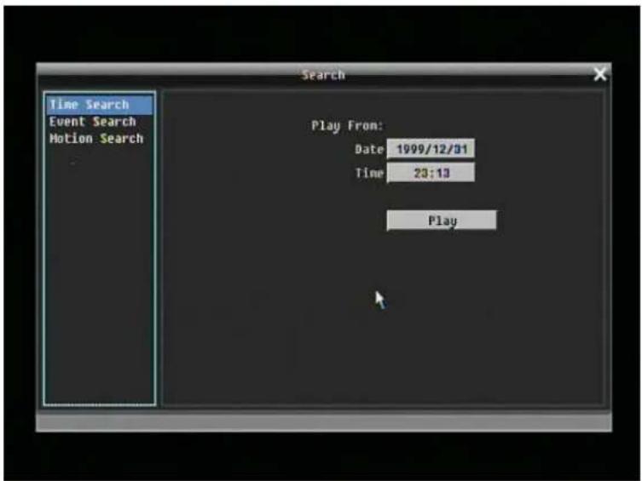Click the Time field showing 23:13
642x481 pixels.
[x=431, y=173]
